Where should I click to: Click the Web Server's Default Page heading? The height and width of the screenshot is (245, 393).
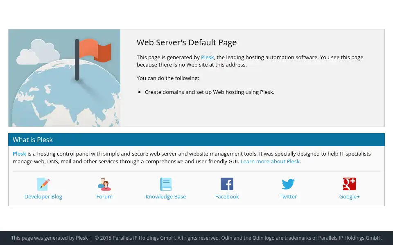coord(187,42)
